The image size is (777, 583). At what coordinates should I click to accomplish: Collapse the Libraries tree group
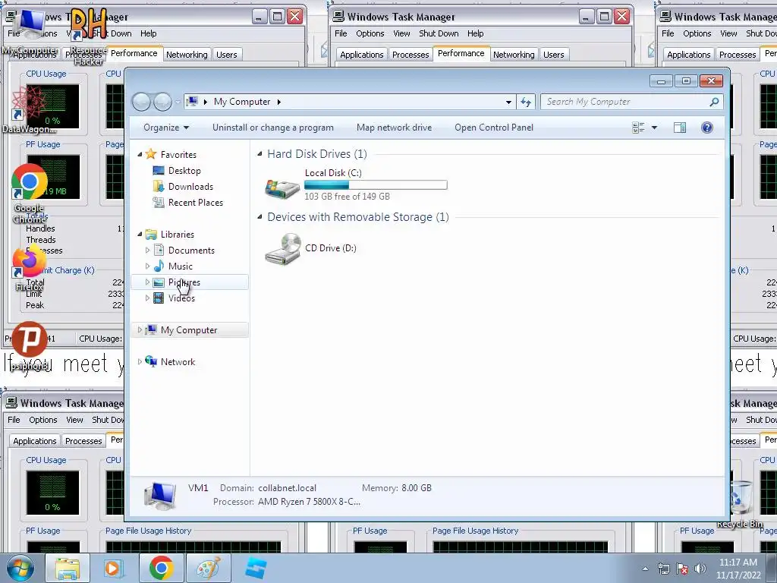pyautogui.click(x=140, y=235)
